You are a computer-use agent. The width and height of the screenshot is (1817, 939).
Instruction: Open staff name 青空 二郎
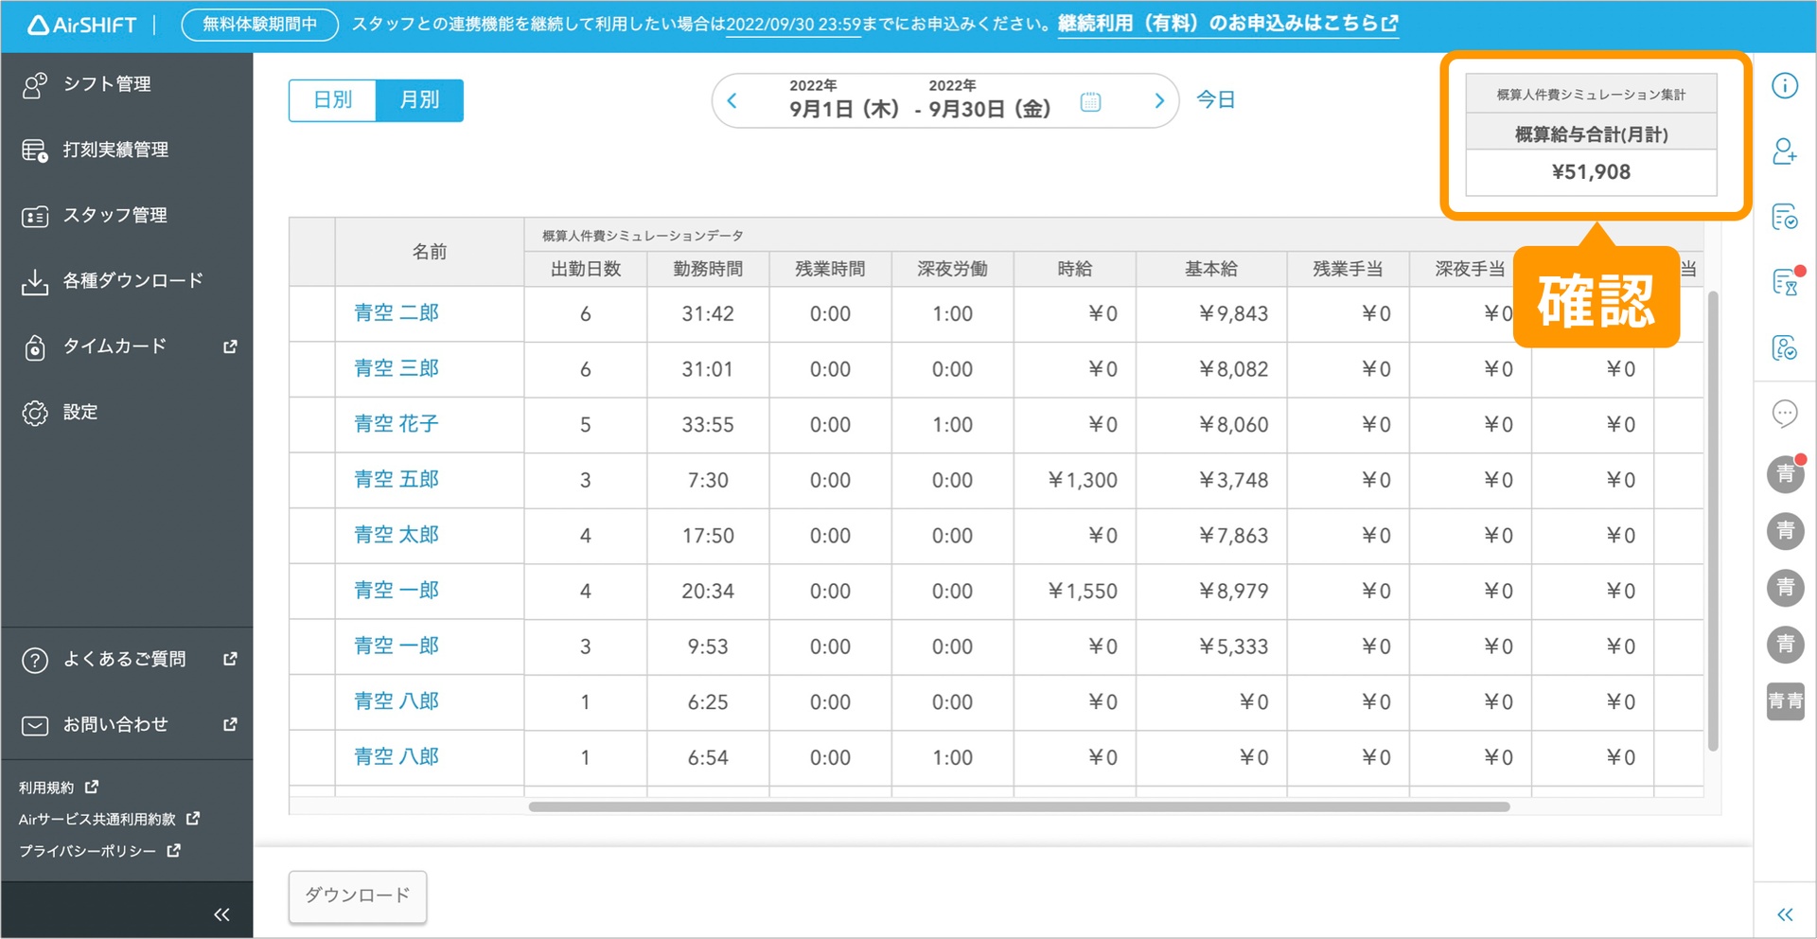[396, 313]
